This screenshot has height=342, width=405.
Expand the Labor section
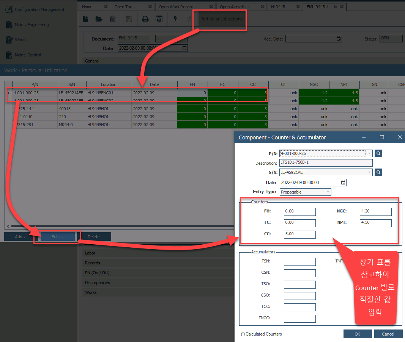(90, 253)
